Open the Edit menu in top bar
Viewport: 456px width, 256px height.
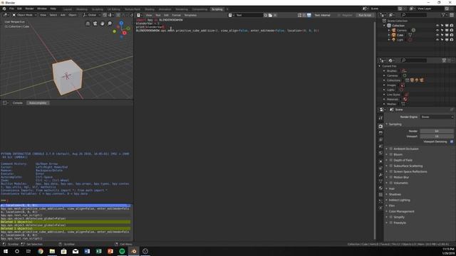tap(19, 9)
